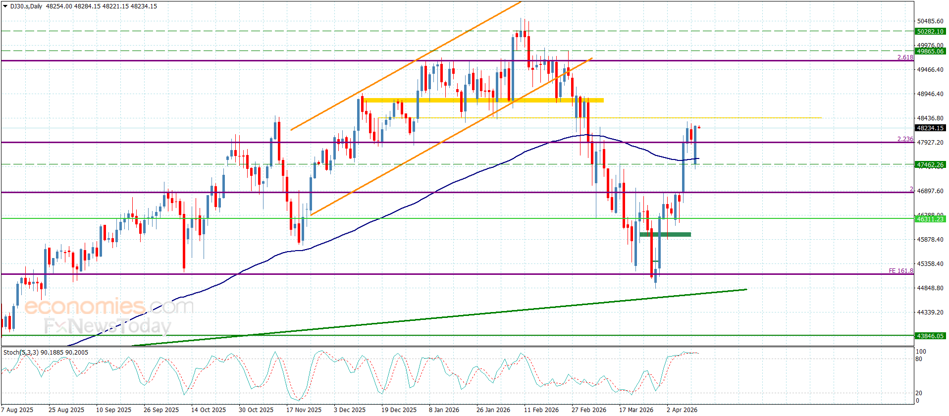Click the 7 Aug 2025 date label

pyautogui.click(x=17, y=410)
